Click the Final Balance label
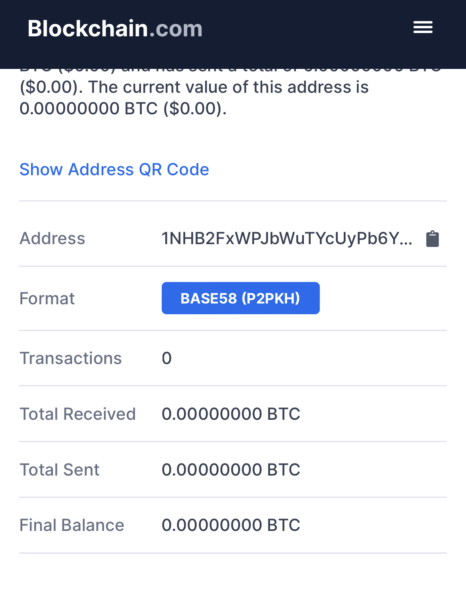The image size is (466, 603). (72, 525)
